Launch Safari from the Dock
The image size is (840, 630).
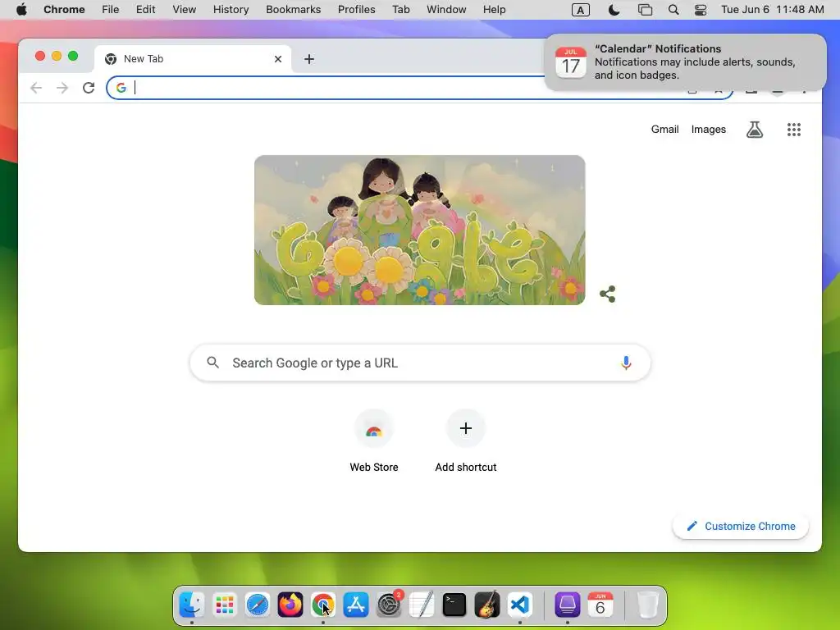point(258,605)
